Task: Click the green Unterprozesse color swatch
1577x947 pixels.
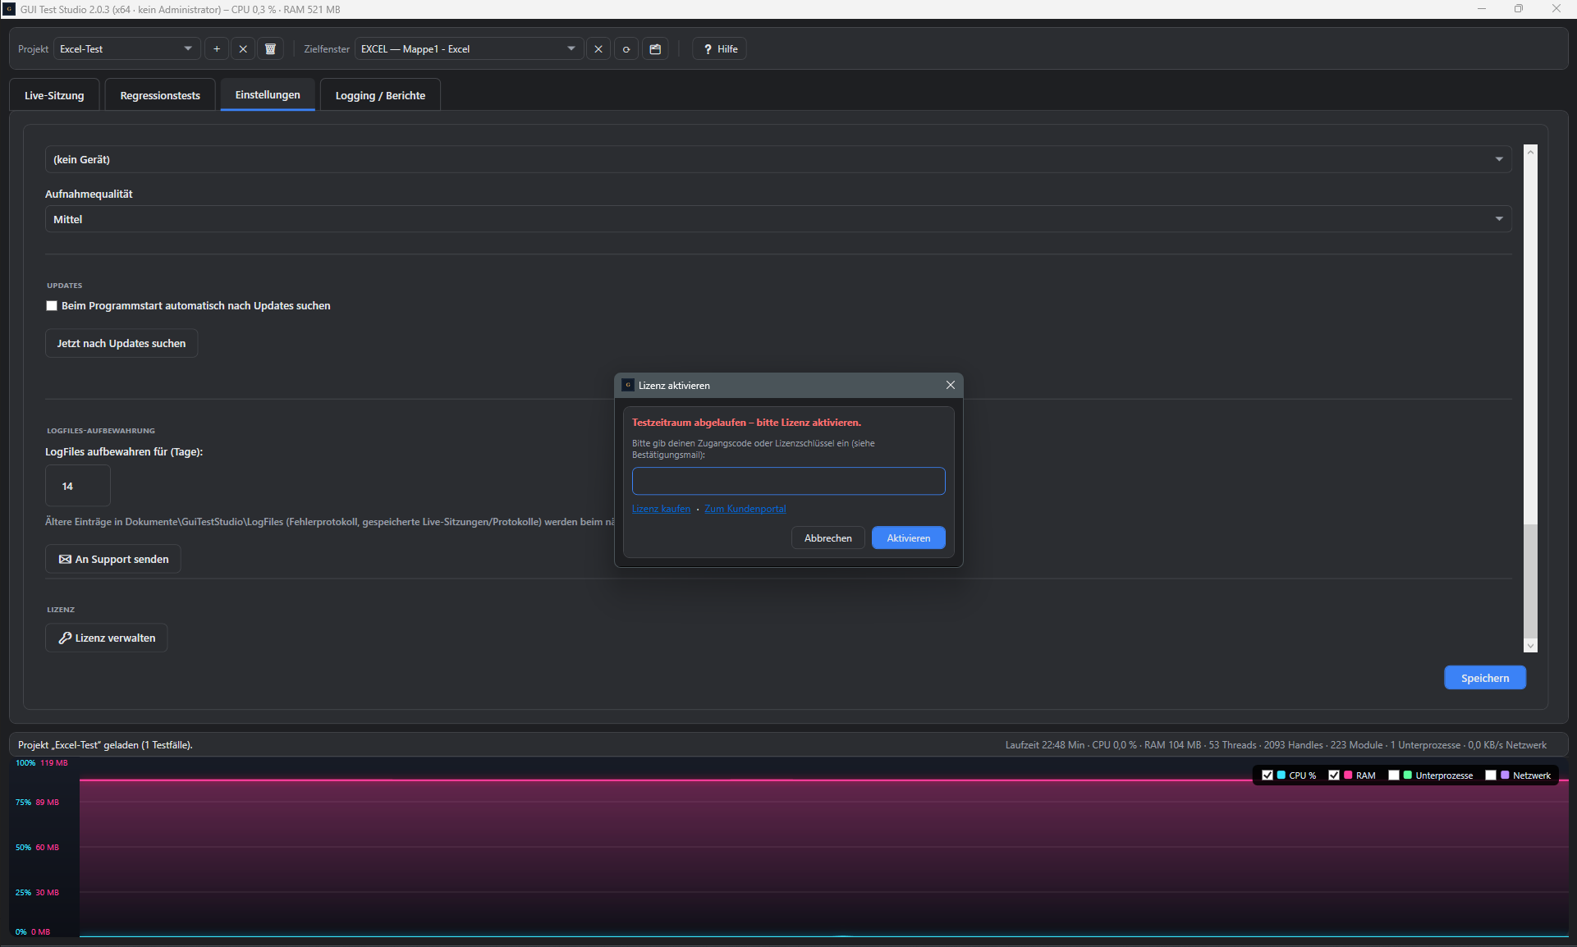Action: tap(1408, 775)
